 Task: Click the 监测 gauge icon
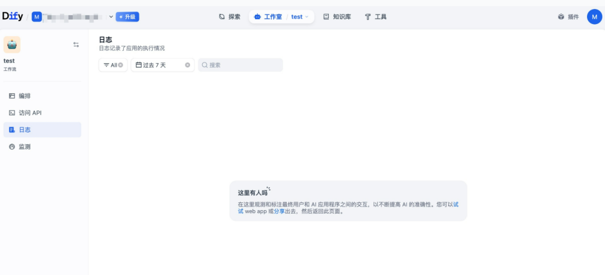click(12, 147)
